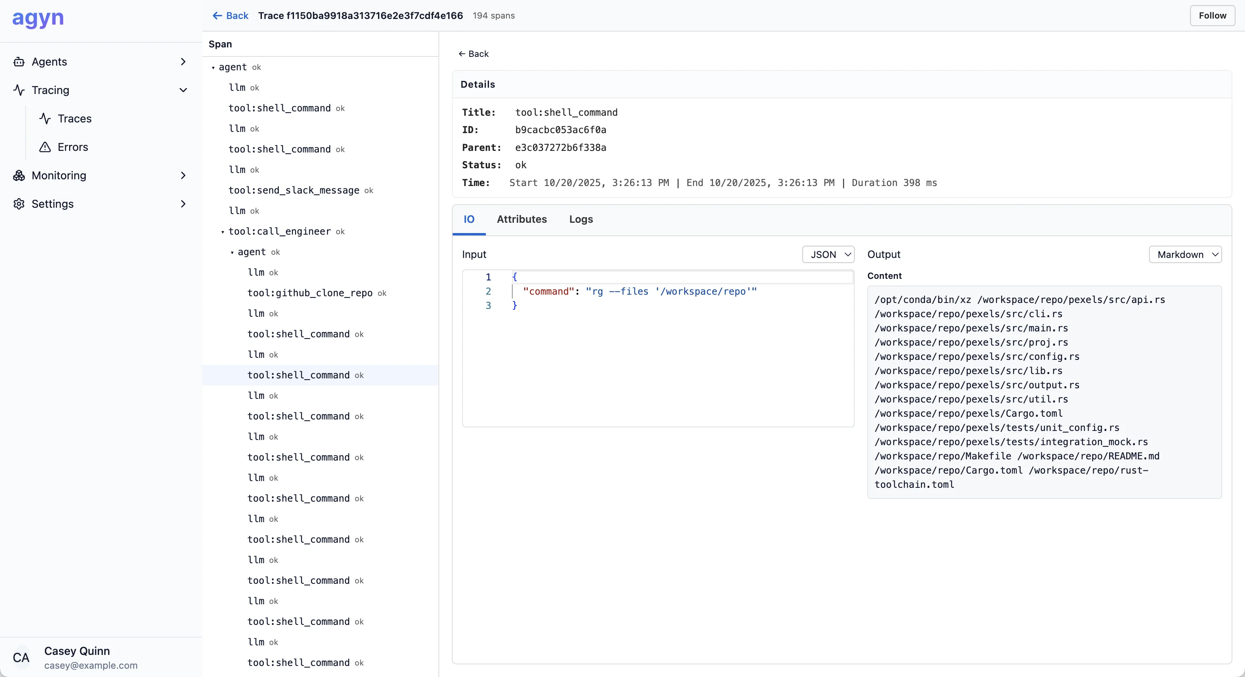Click the Tracing activity pulse icon
This screenshot has height=677, width=1245.
[19, 90]
